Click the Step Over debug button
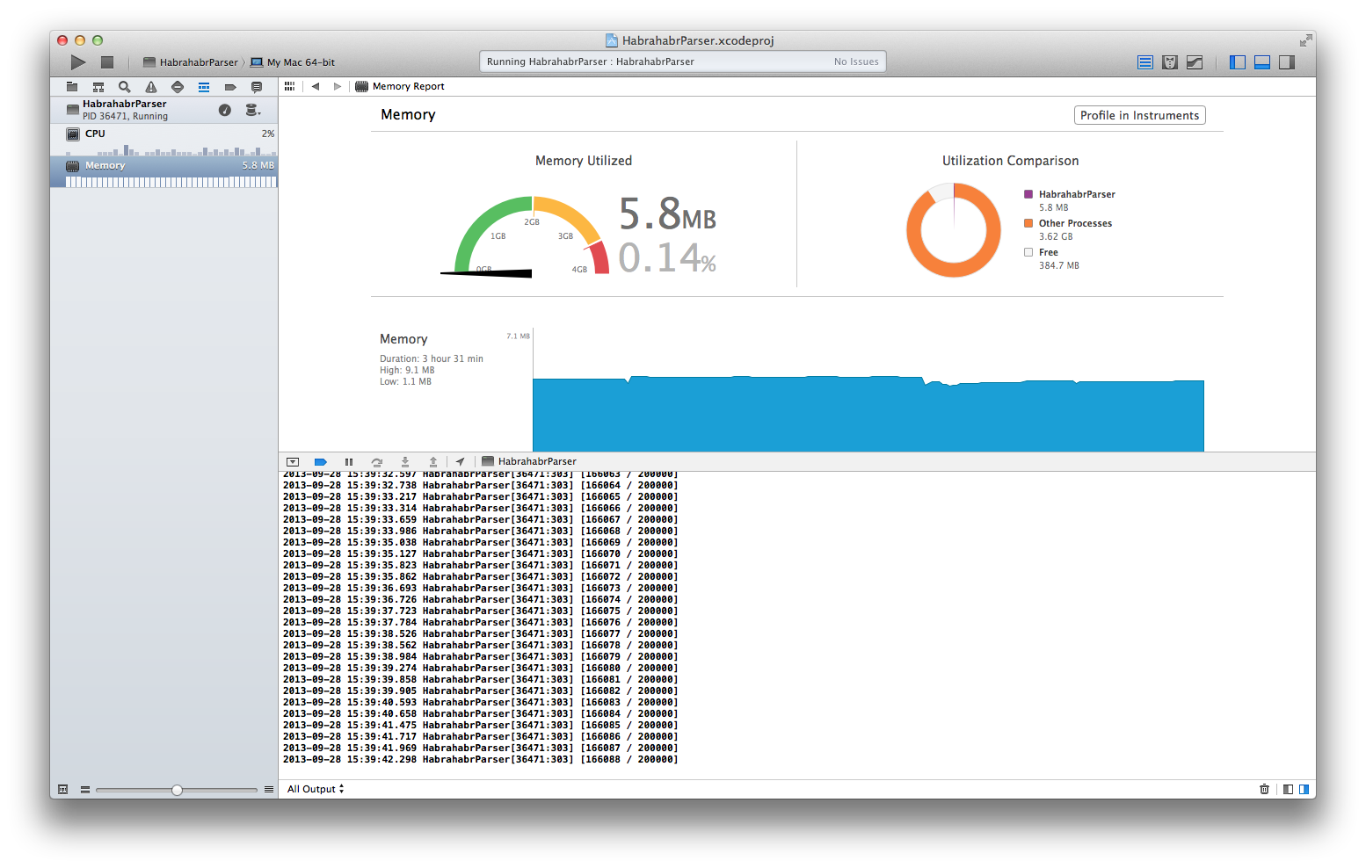1366x868 pixels. pyautogui.click(x=377, y=461)
